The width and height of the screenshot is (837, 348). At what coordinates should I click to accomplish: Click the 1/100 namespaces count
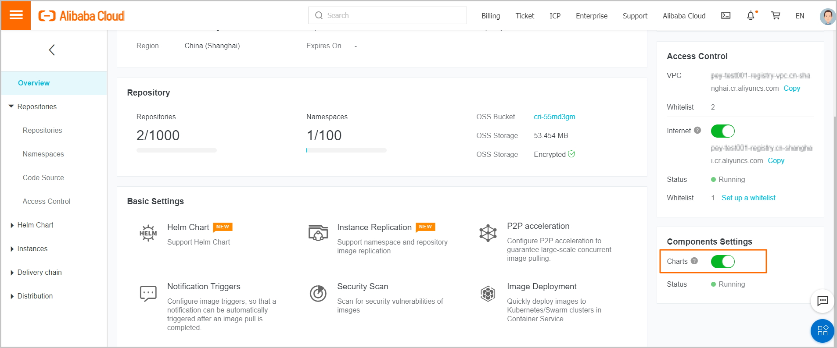point(324,135)
